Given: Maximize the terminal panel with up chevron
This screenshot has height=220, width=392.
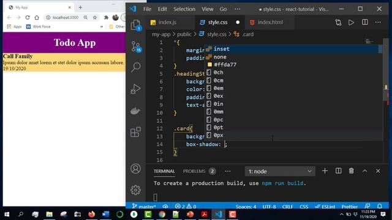Looking at the screenshot, I should [x=365, y=171].
